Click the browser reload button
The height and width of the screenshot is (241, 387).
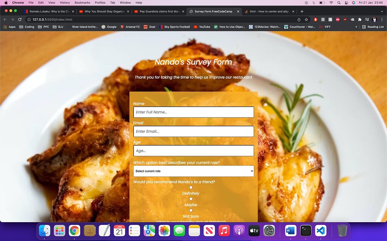coord(20,20)
